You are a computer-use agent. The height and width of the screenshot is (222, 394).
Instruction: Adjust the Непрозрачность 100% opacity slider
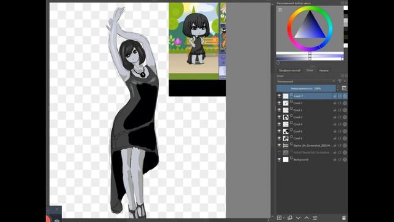[306, 88]
